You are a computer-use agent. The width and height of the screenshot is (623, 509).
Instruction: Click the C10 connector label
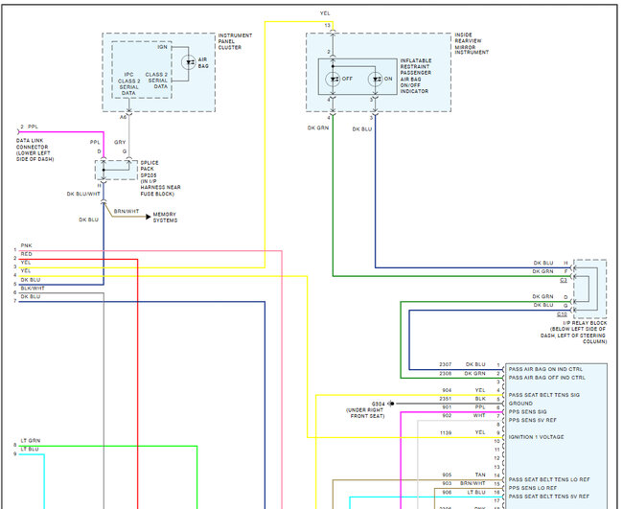(x=562, y=314)
